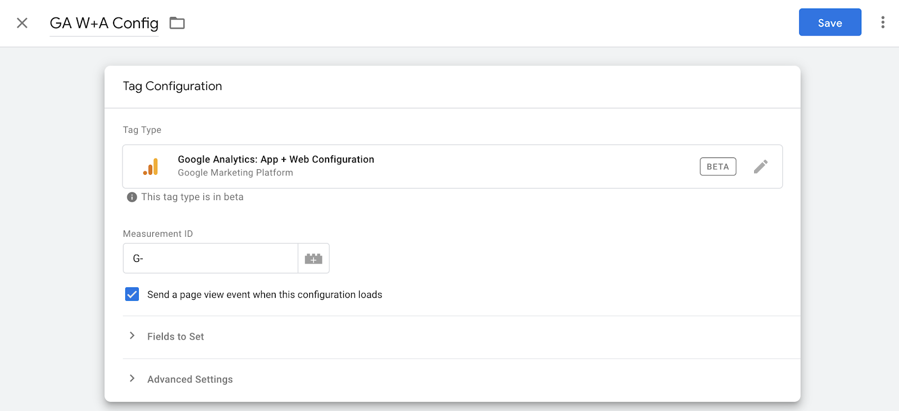
Task: Click the Google Marketing Platform subtitle
Action: (x=235, y=173)
